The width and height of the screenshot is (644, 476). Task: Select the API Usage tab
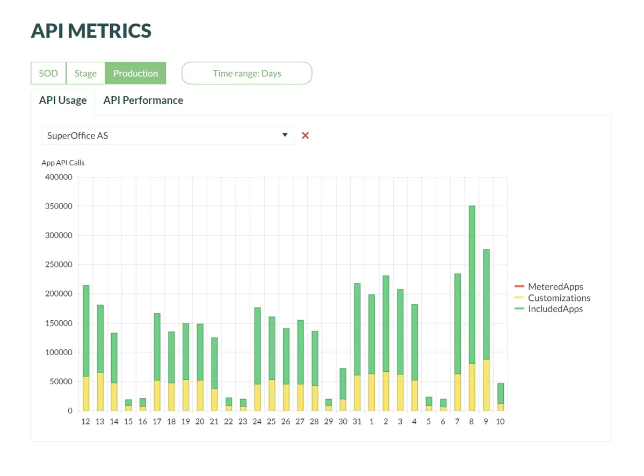(x=63, y=100)
